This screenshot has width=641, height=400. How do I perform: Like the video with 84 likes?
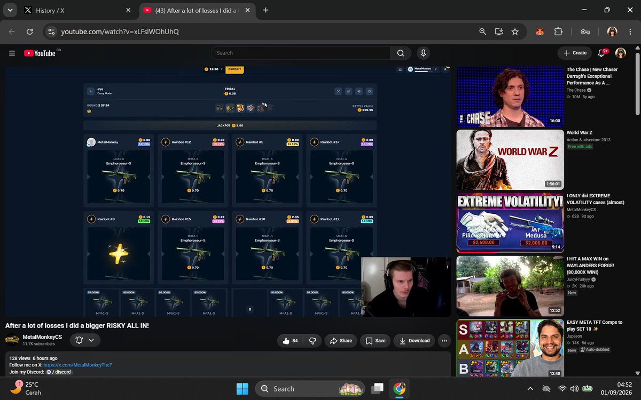pyautogui.click(x=291, y=341)
